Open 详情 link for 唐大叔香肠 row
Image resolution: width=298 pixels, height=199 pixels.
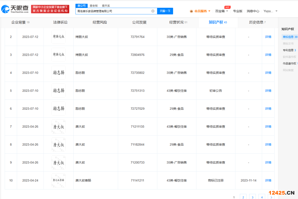point(268,181)
